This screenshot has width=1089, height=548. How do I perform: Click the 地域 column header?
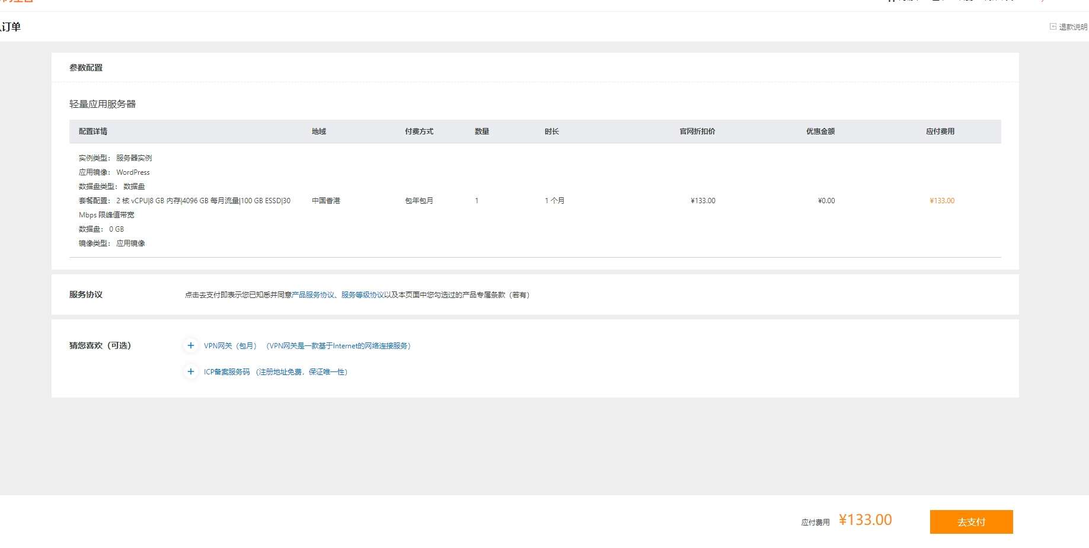tap(319, 132)
